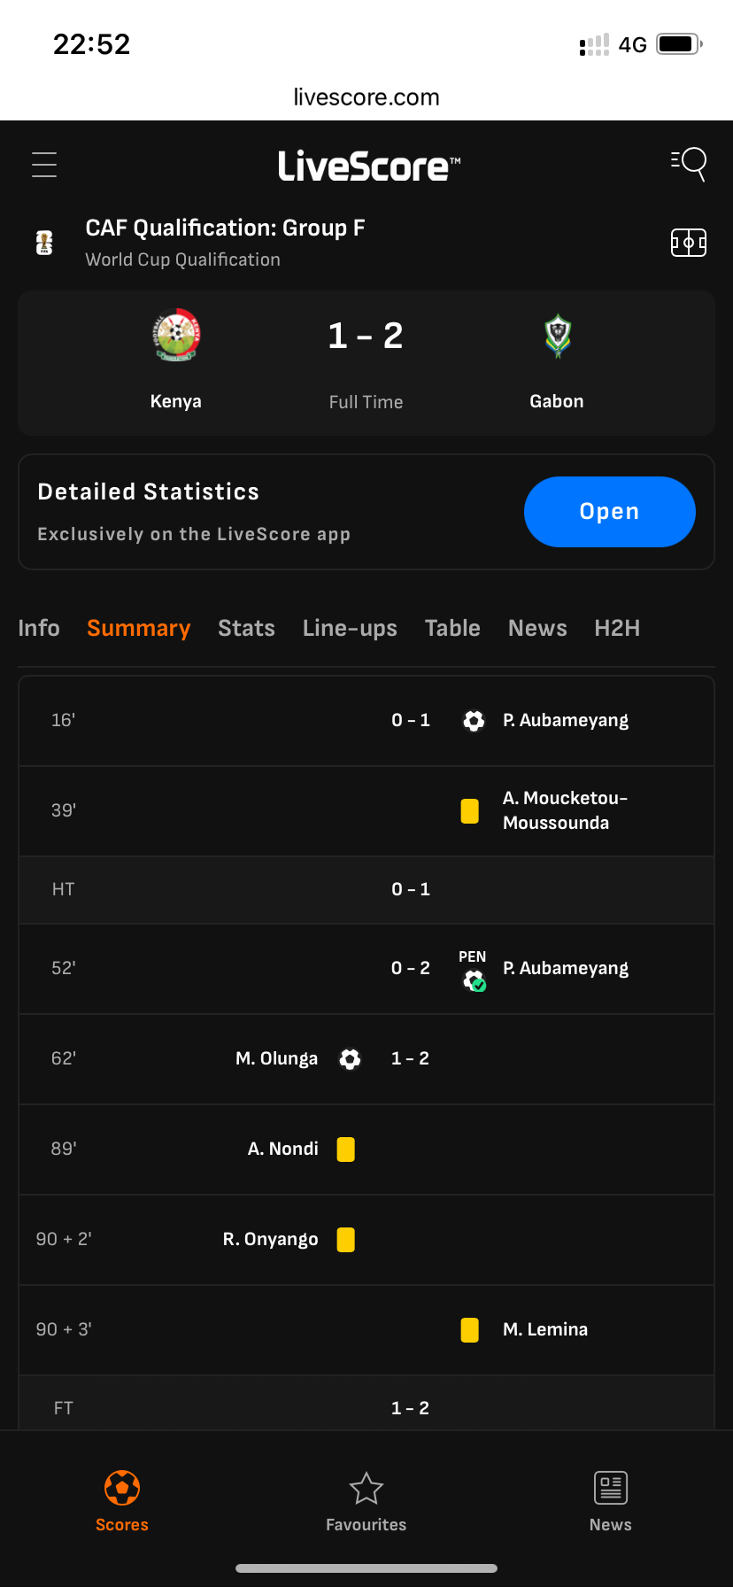Open the Table tab
733x1587 pixels.
point(452,628)
